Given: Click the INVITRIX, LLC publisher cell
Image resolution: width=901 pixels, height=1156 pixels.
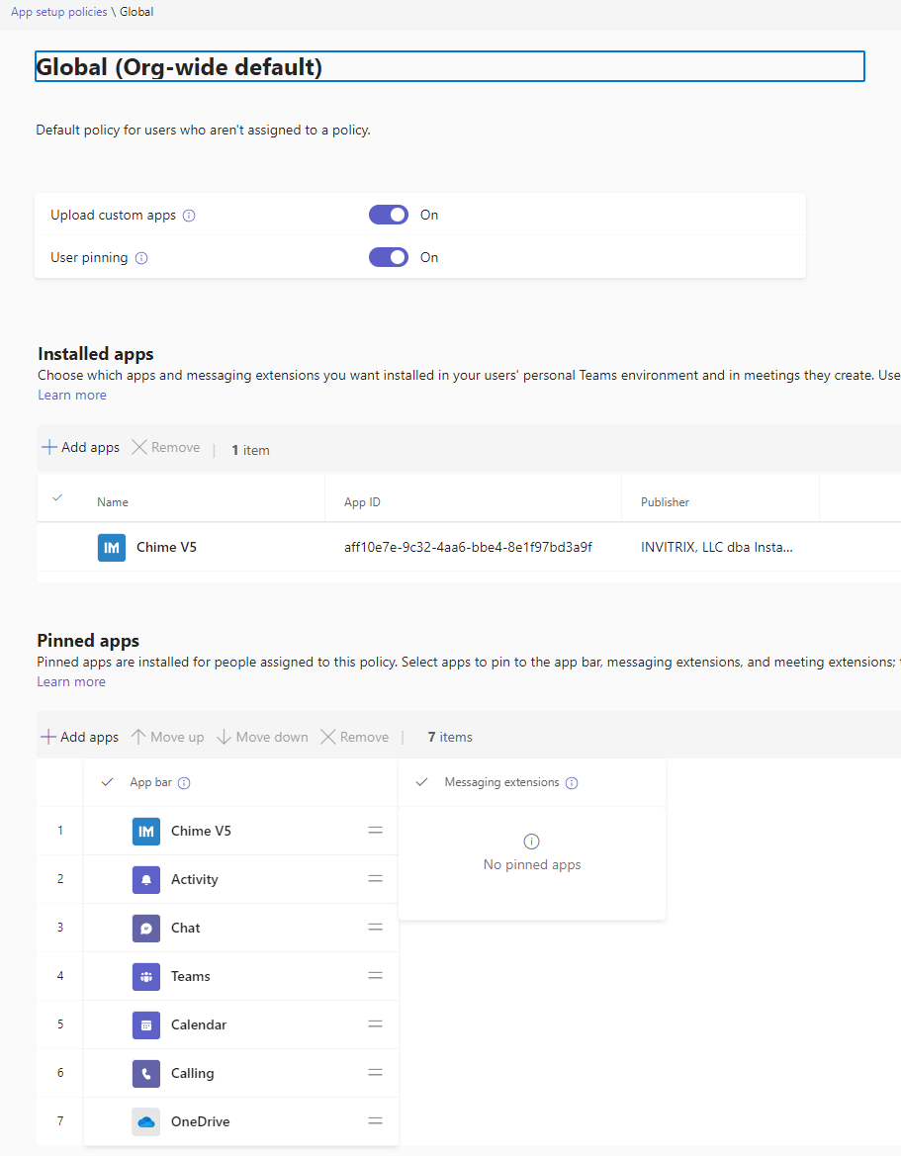Looking at the screenshot, I should [x=717, y=547].
